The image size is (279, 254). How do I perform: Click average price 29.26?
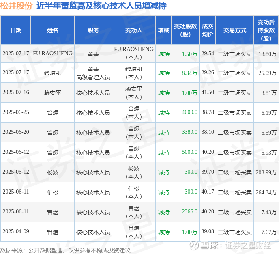(x=208, y=72)
